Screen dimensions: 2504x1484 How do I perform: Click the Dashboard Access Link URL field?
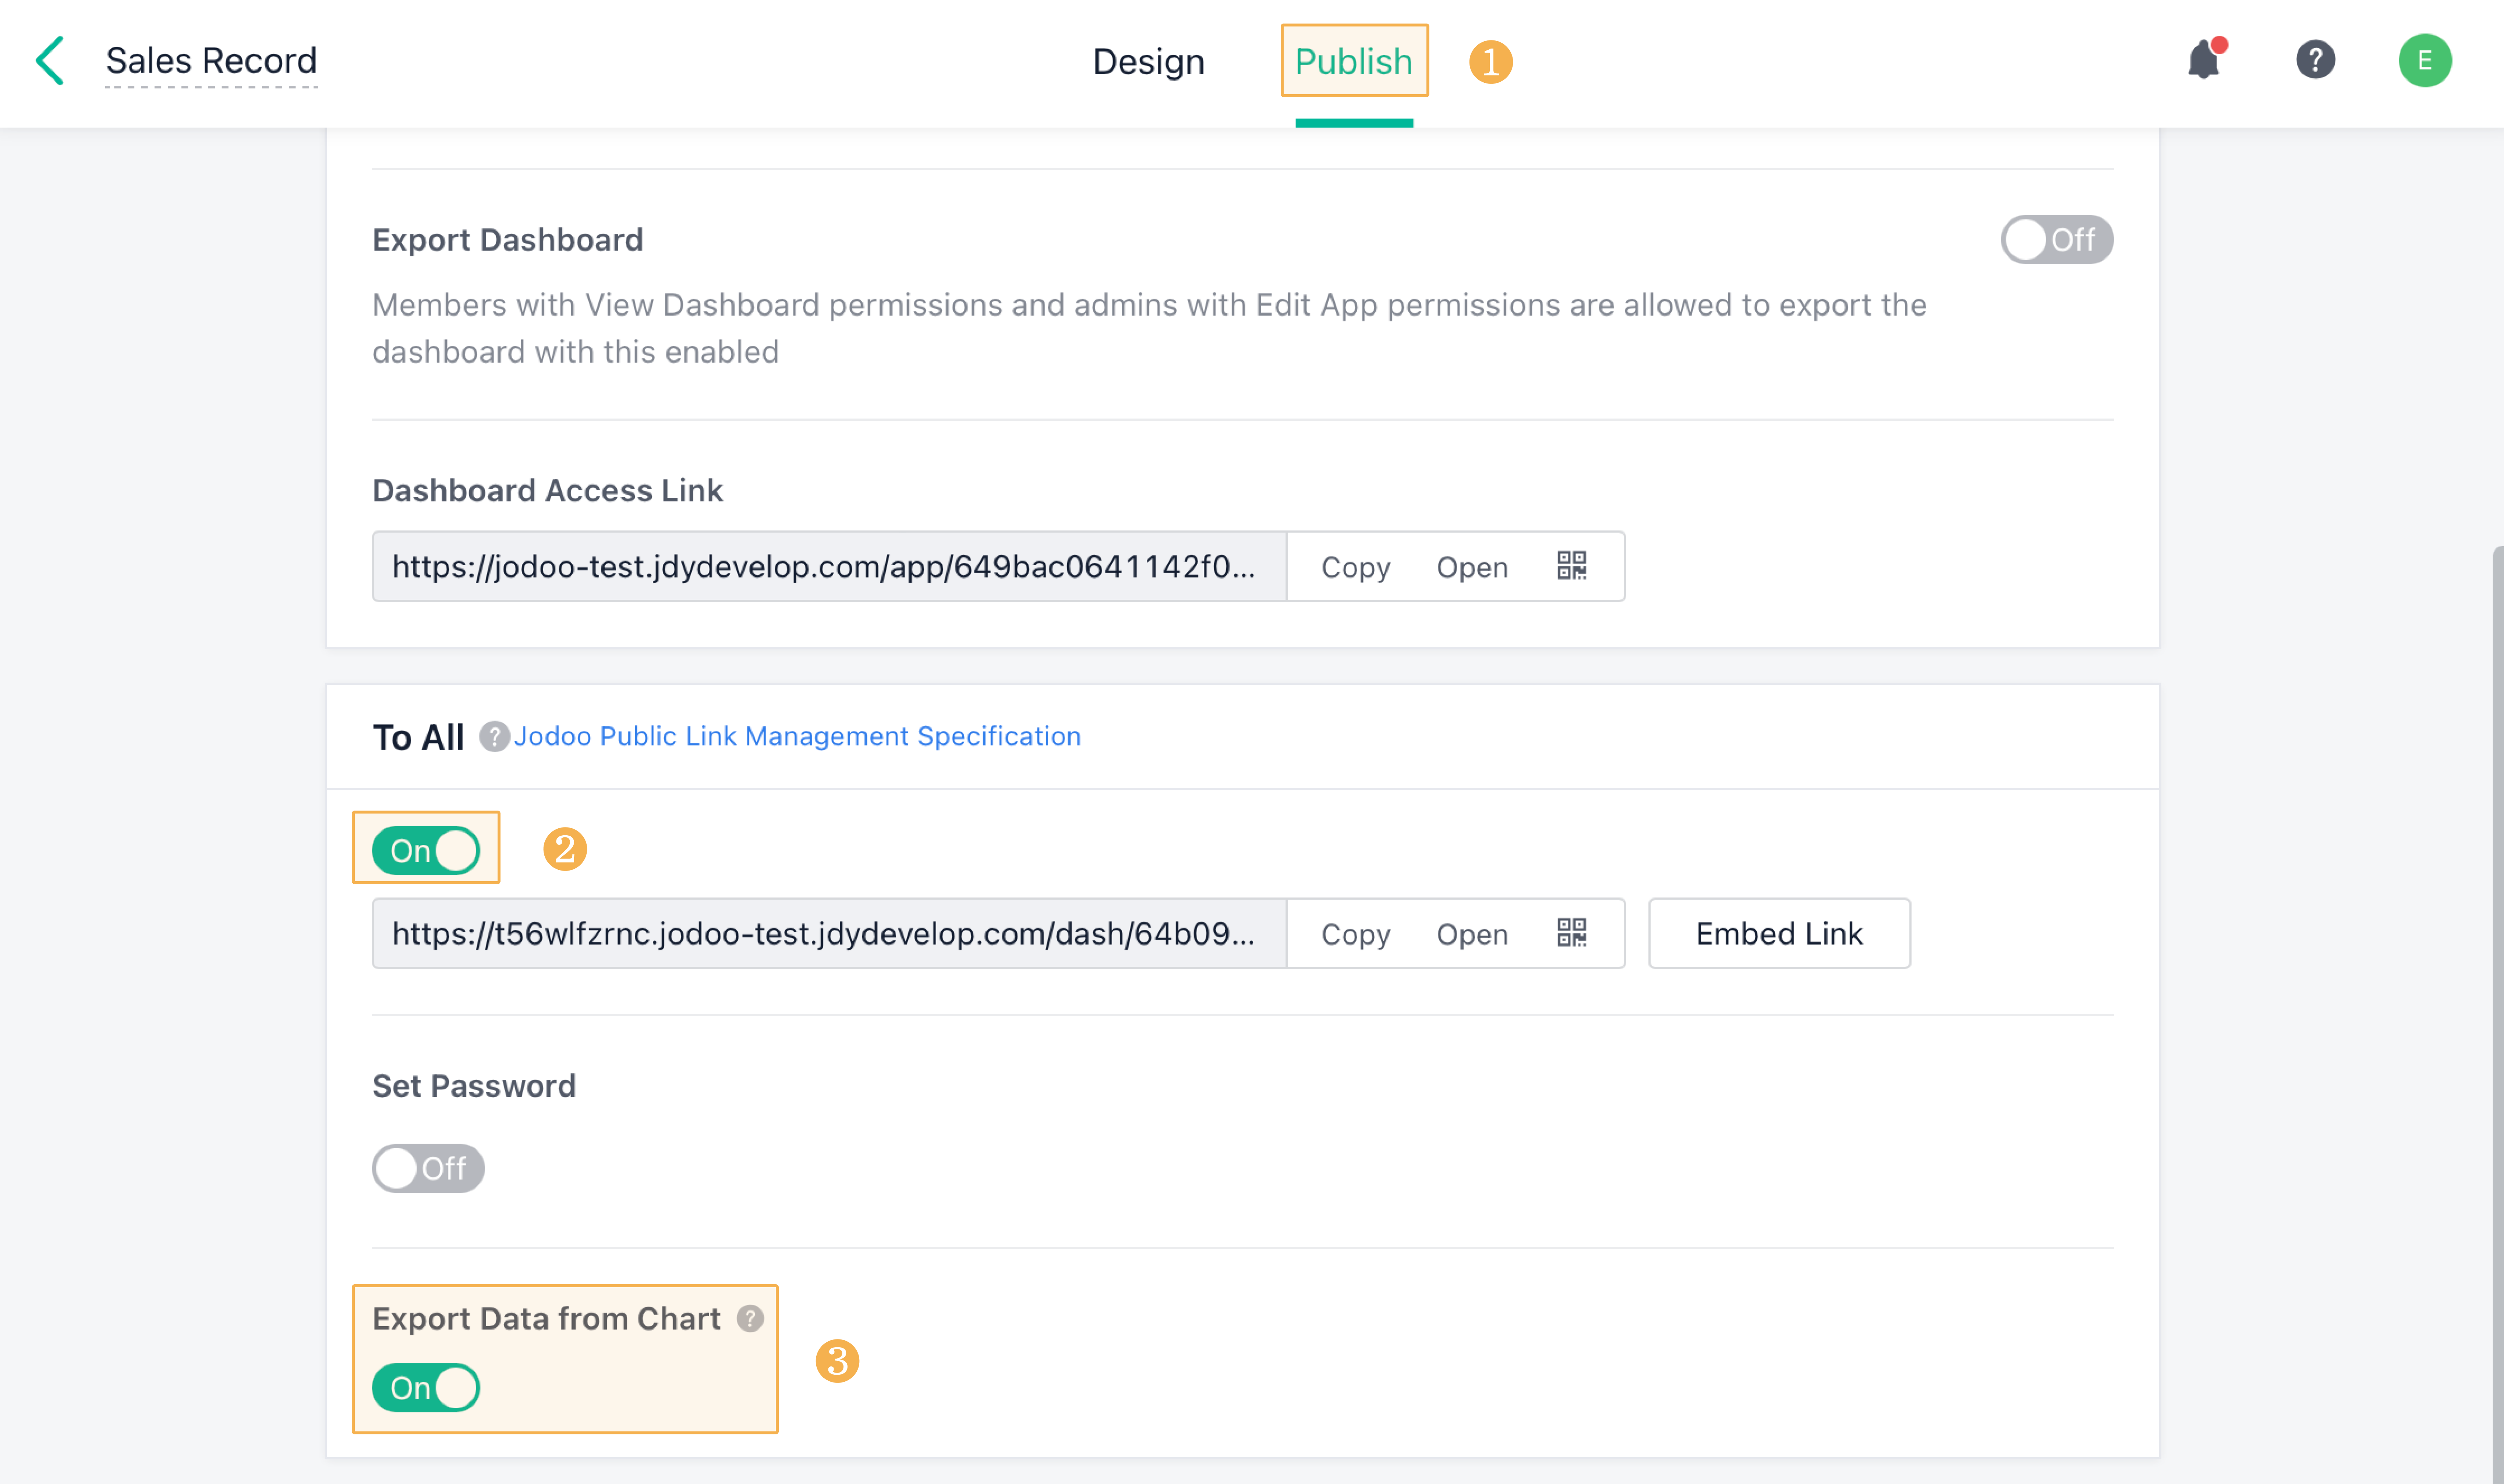[830, 567]
